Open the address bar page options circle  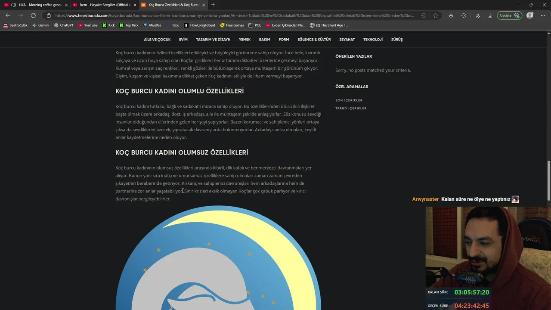[x=424, y=15]
